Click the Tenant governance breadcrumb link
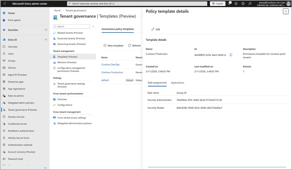Screen dimensions: 292x170 pyautogui.click(x=75, y=11)
